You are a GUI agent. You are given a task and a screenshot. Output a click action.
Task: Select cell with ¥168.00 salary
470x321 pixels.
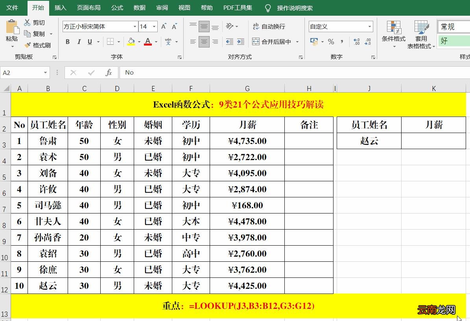coord(247,205)
